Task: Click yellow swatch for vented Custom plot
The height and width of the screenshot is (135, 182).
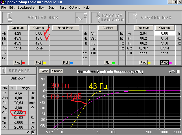Action: [x=44, y=63]
